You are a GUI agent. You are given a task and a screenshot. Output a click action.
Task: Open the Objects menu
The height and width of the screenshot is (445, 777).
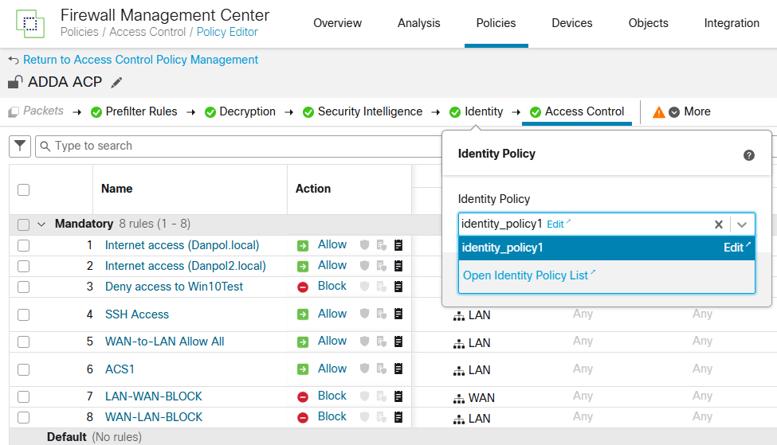coord(648,23)
